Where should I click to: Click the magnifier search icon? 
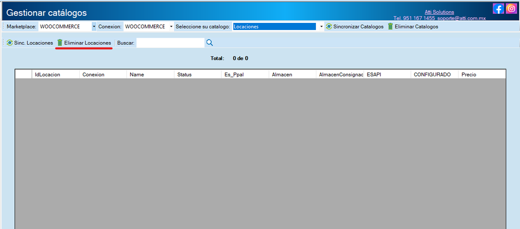(210, 43)
